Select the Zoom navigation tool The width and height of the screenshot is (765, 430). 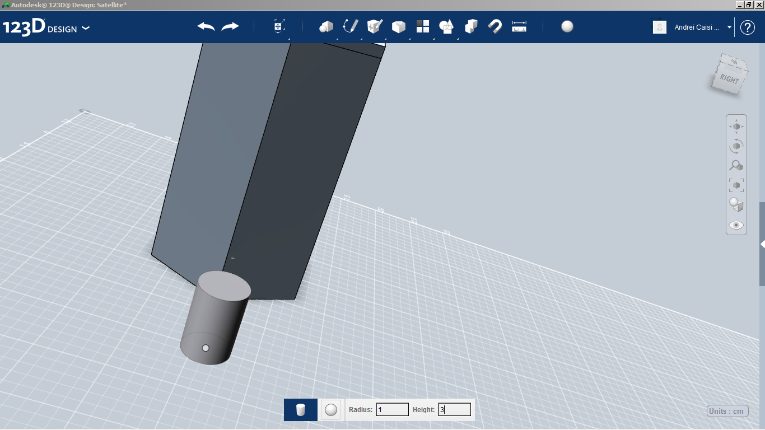click(x=736, y=166)
